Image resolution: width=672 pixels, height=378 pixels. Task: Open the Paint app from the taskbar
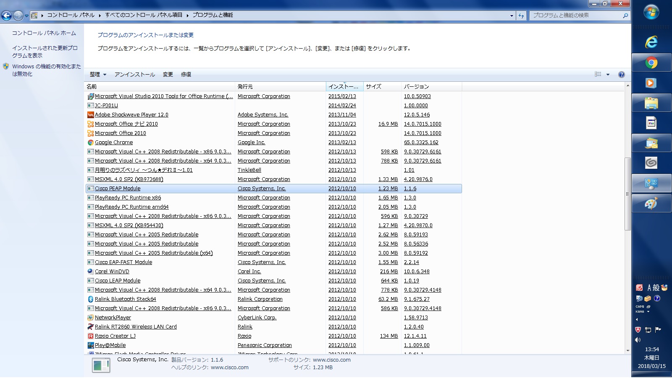click(651, 204)
